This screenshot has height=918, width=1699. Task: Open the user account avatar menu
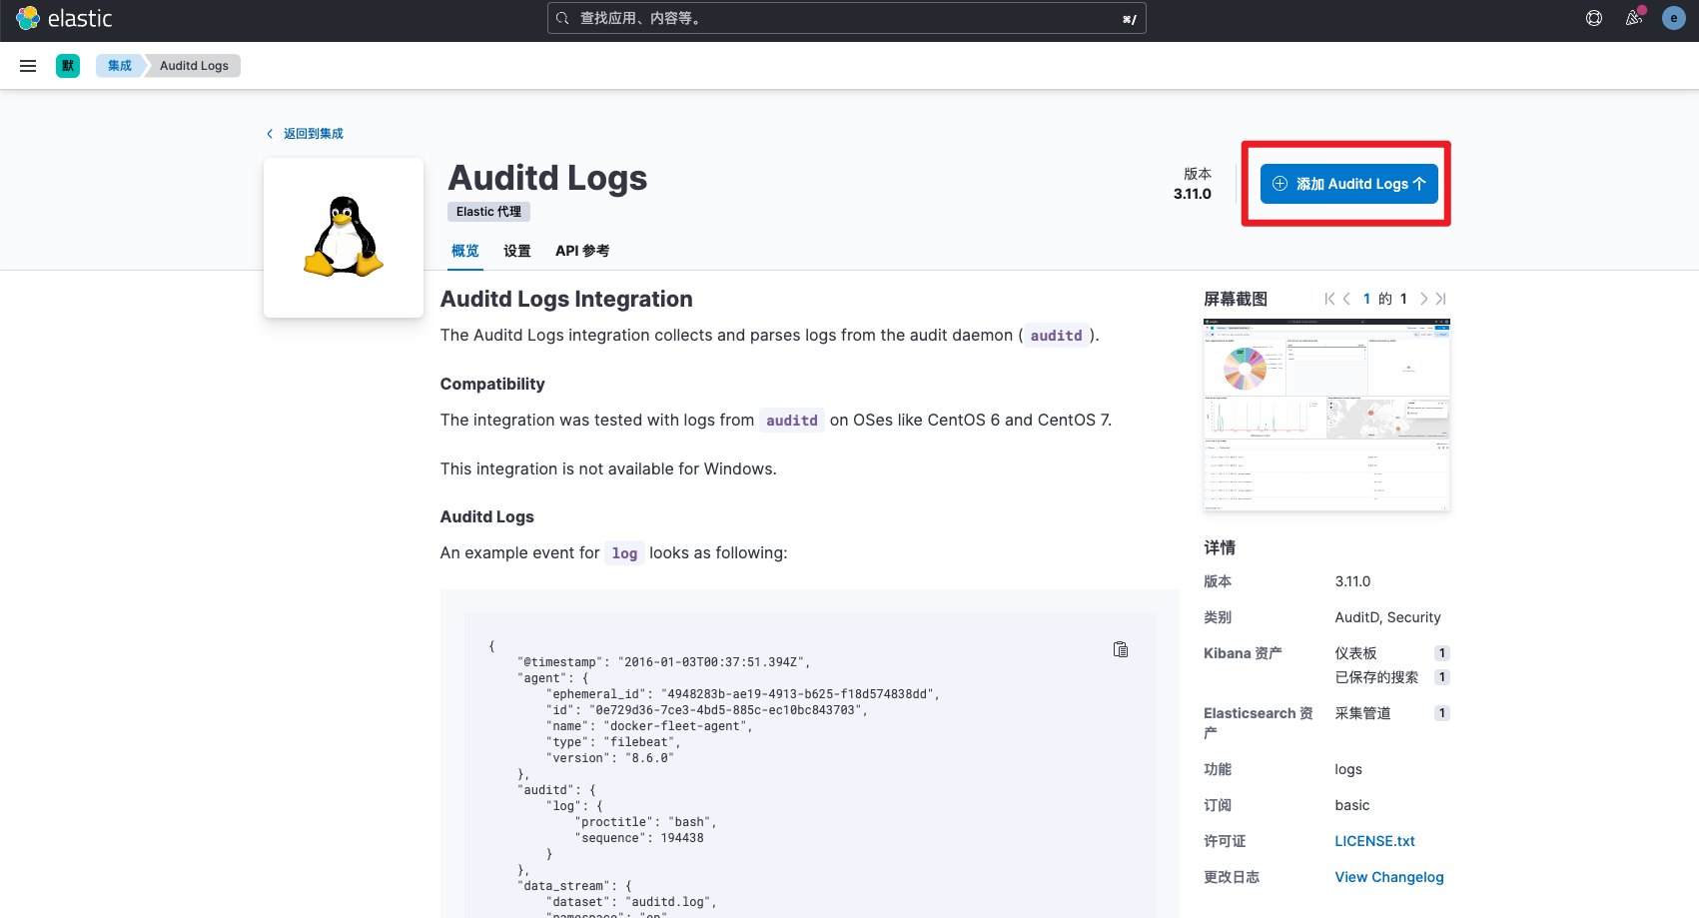pyautogui.click(x=1674, y=18)
